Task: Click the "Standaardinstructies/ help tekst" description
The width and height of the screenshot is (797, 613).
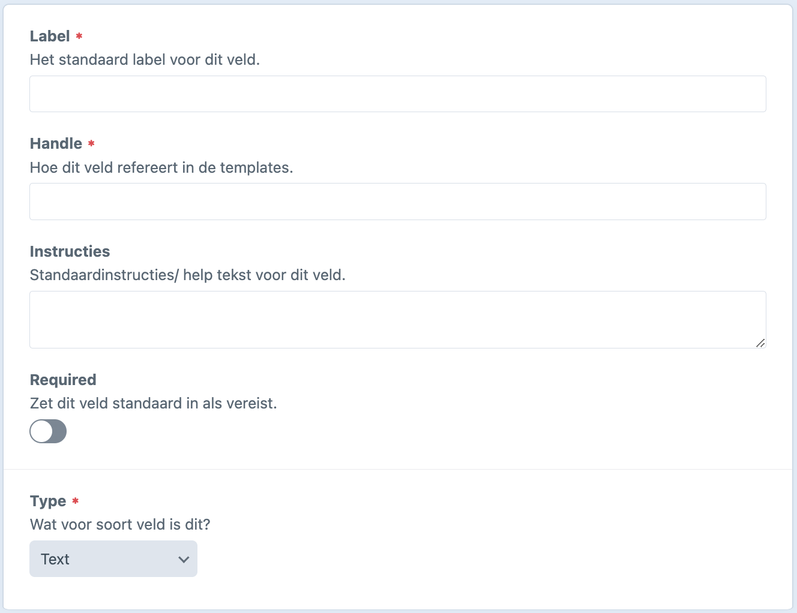Action: point(187,275)
